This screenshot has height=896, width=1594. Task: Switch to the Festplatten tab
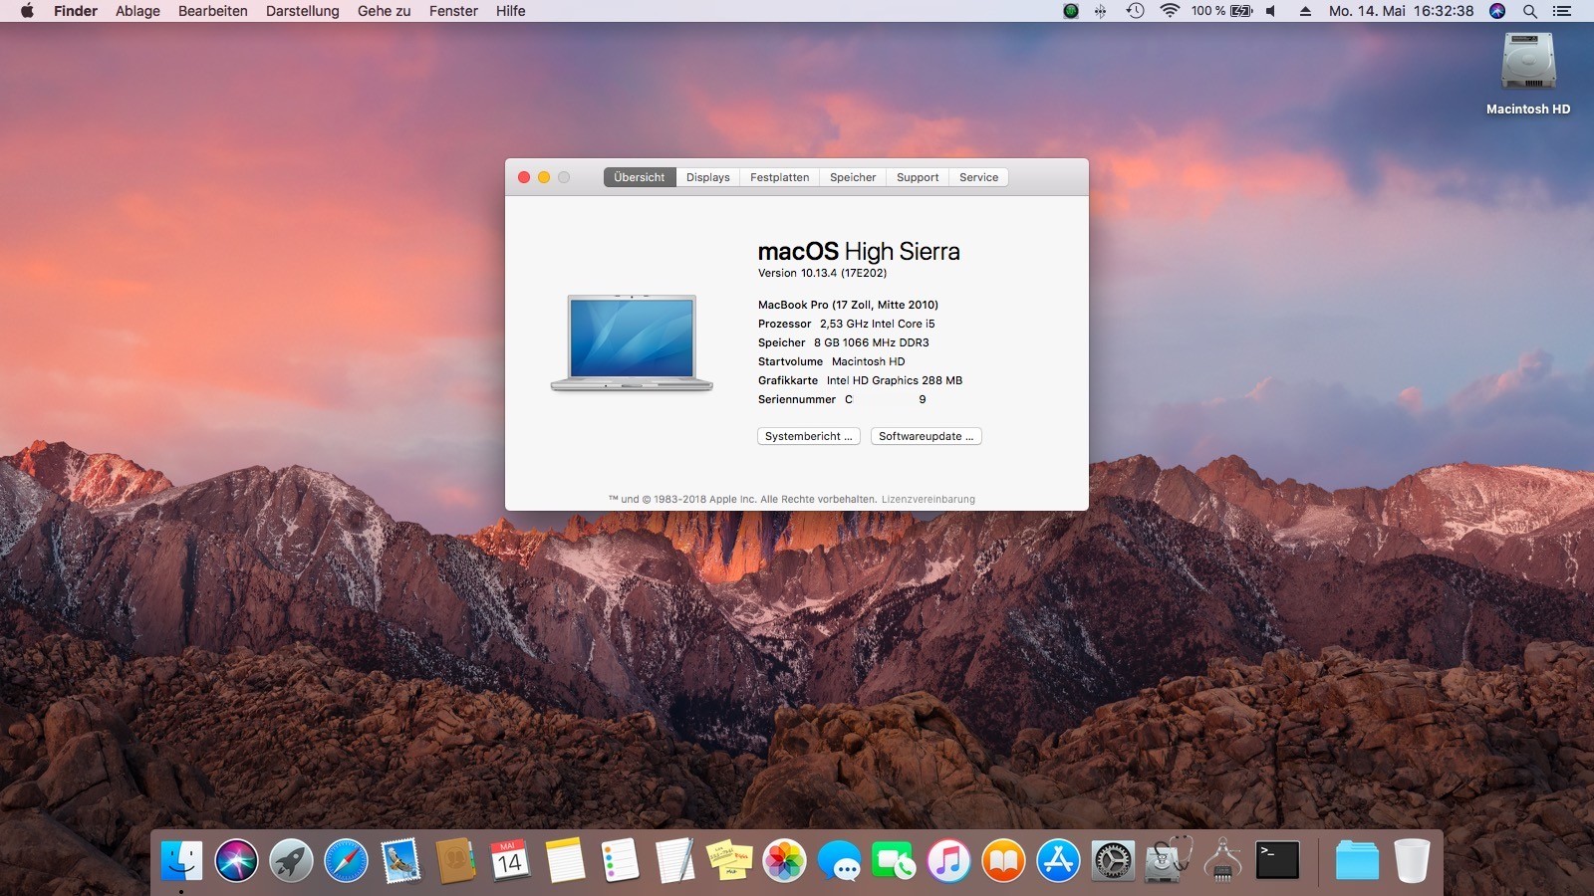[780, 177]
